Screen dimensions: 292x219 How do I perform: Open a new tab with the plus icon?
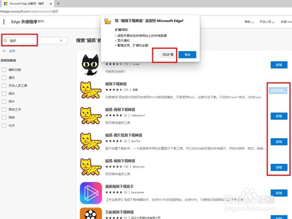coord(58,3)
